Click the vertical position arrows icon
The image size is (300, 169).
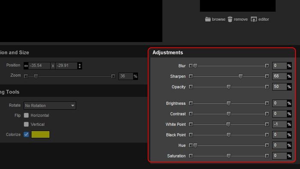(x=80, y=66)
